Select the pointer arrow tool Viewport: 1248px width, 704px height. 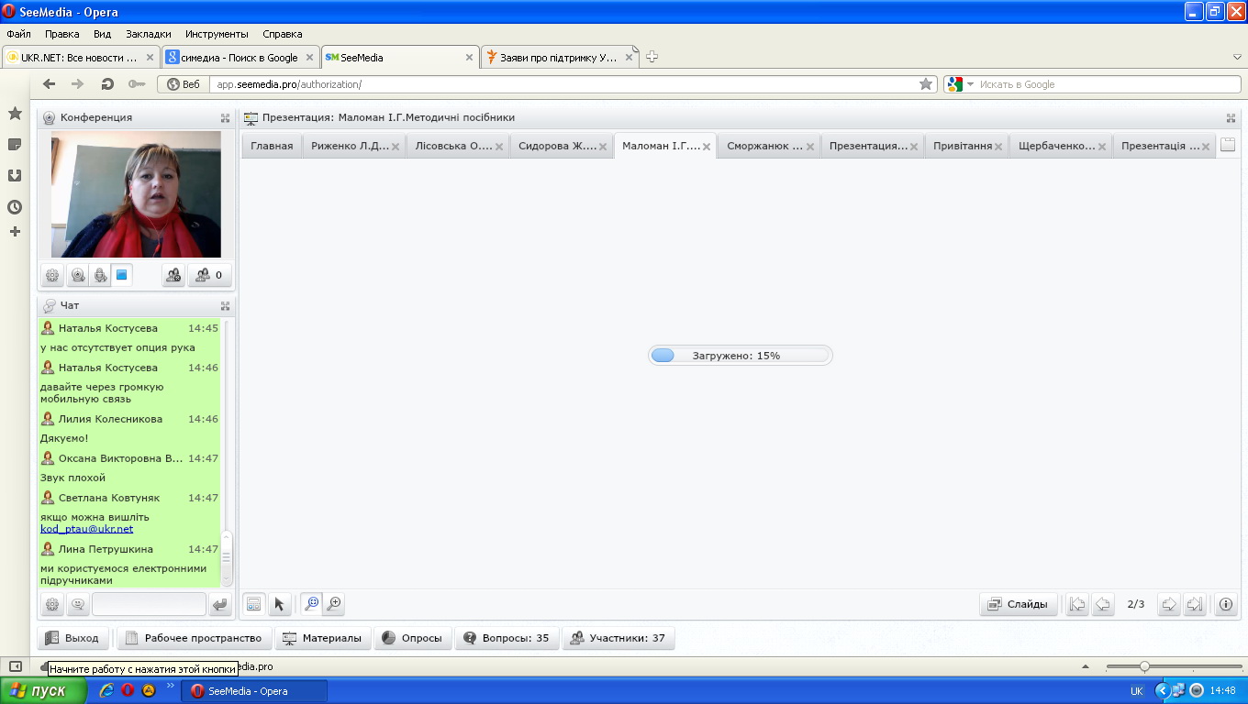point(280,604)
